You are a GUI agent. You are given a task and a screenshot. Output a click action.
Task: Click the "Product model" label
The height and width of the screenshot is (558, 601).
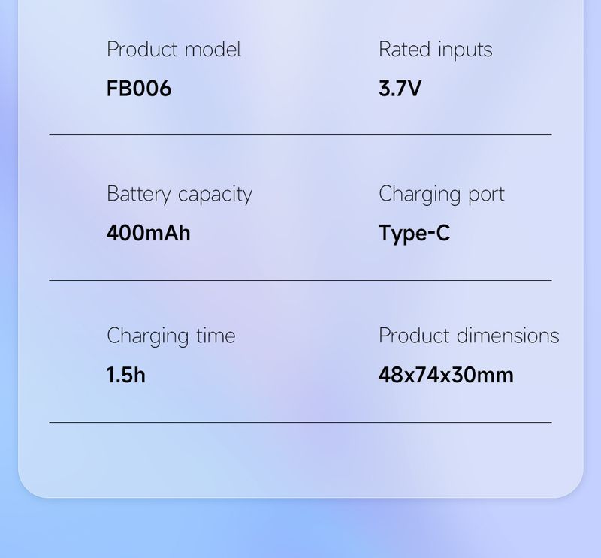pyautogui.click(x=174, y=50)
